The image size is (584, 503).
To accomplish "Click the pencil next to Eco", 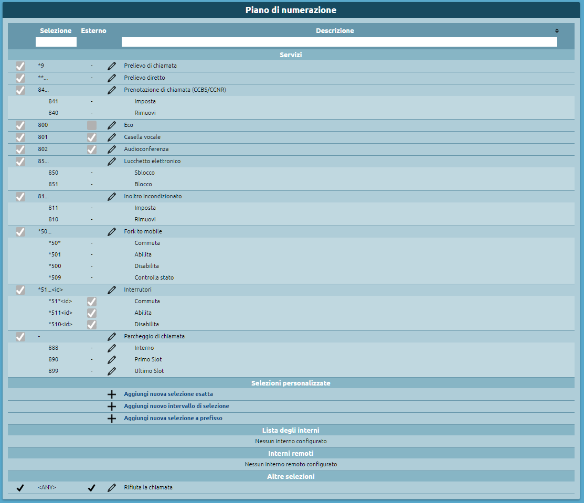I will point(111,125).
